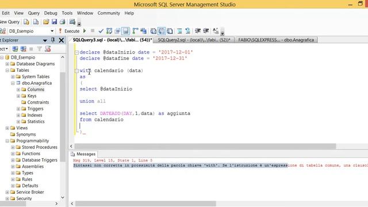The height and width of the screenshot is (207, 368).
Task: Click the Object Explorer disconnect icon
Action: [x=23, y=49]
